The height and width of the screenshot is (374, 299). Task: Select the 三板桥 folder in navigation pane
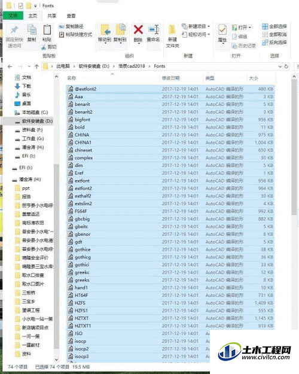(25, 293)
